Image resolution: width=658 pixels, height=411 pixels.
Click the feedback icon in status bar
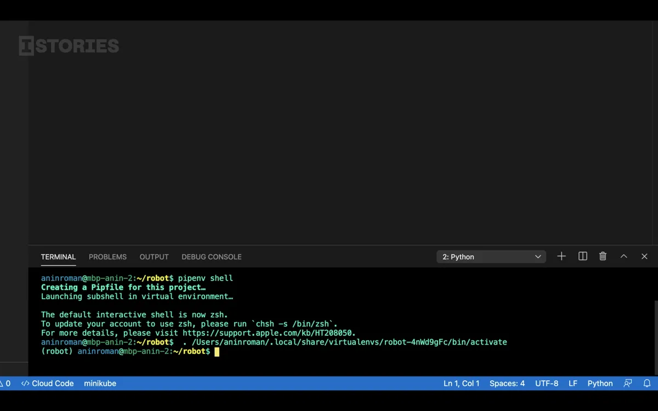(x=628, y=384)
